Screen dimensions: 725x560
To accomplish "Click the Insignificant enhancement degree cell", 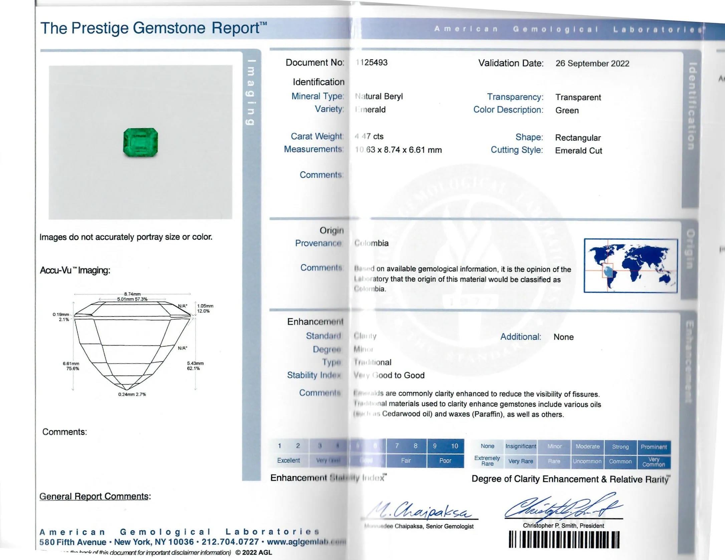I will click(x=521, y=447).
